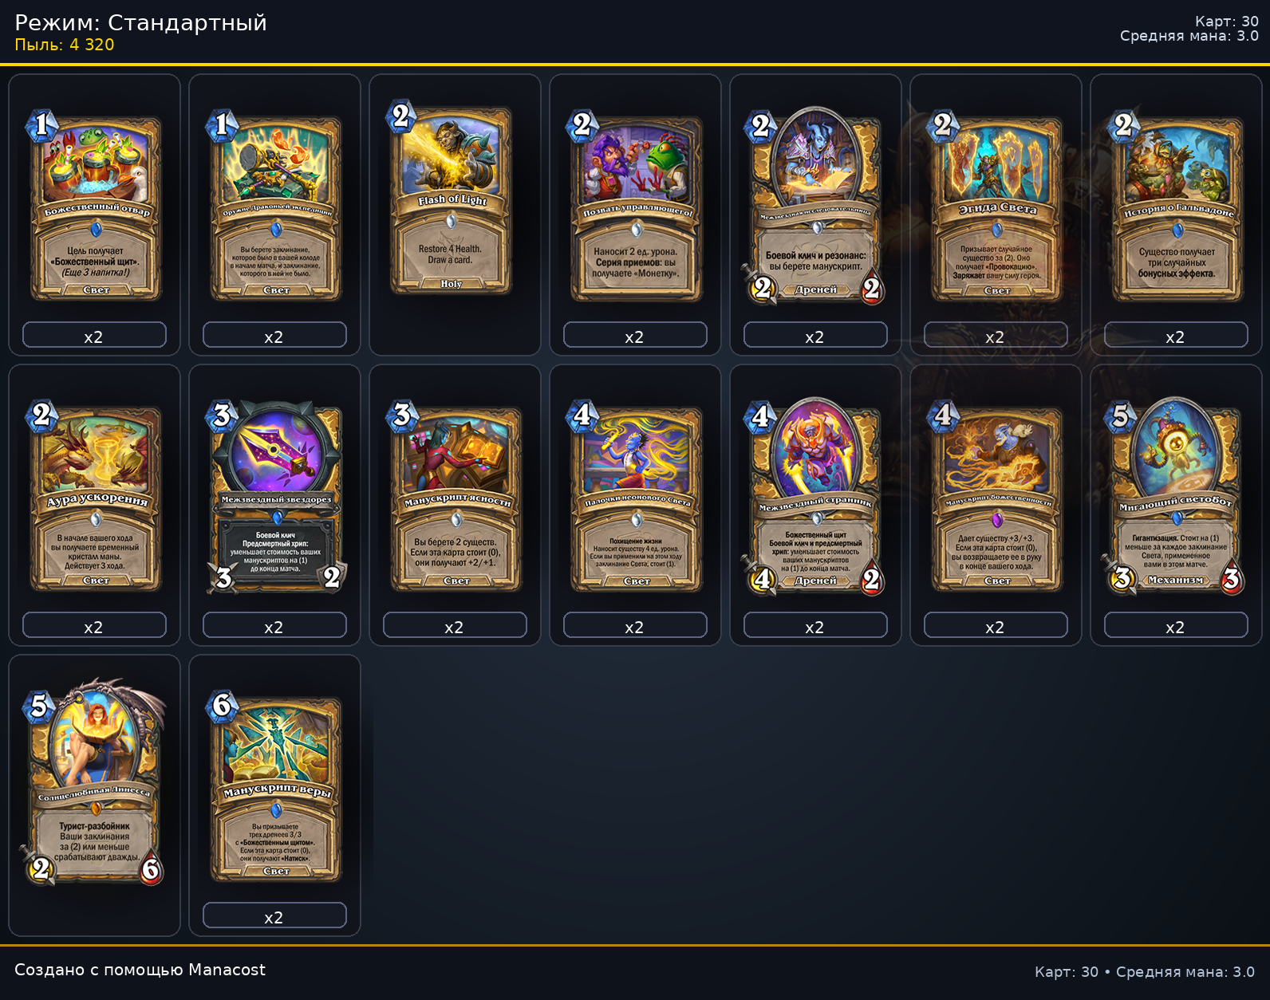Screen dimensions: 1270x1000
Task: Click the mana cost gem on Манускрипт веры
Action: 222,706
